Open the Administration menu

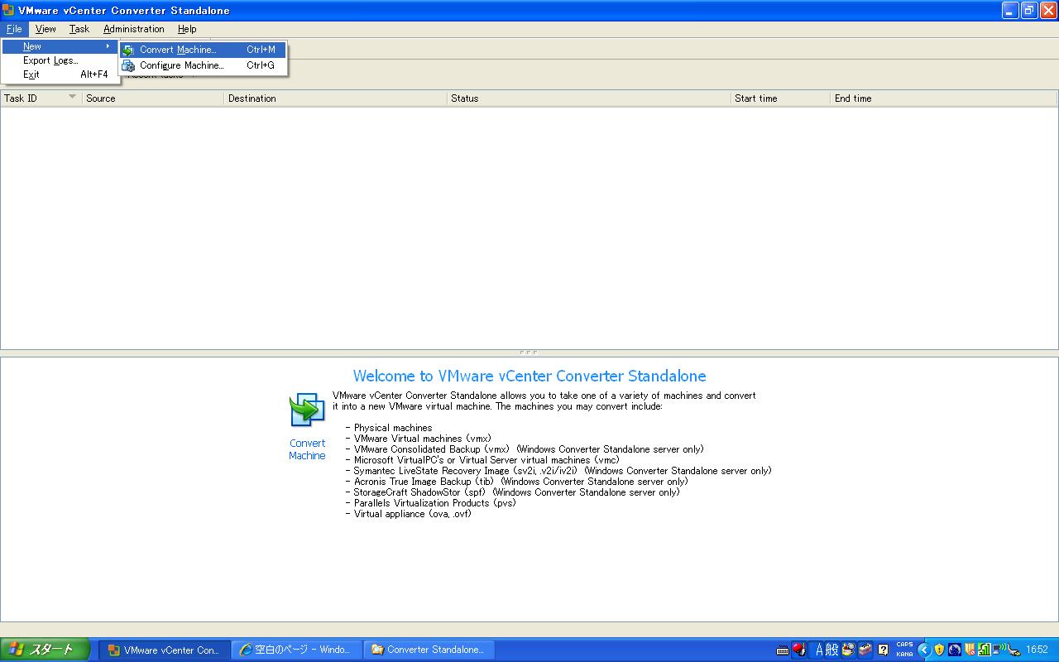pyautogui.click(x=134, y=29)
